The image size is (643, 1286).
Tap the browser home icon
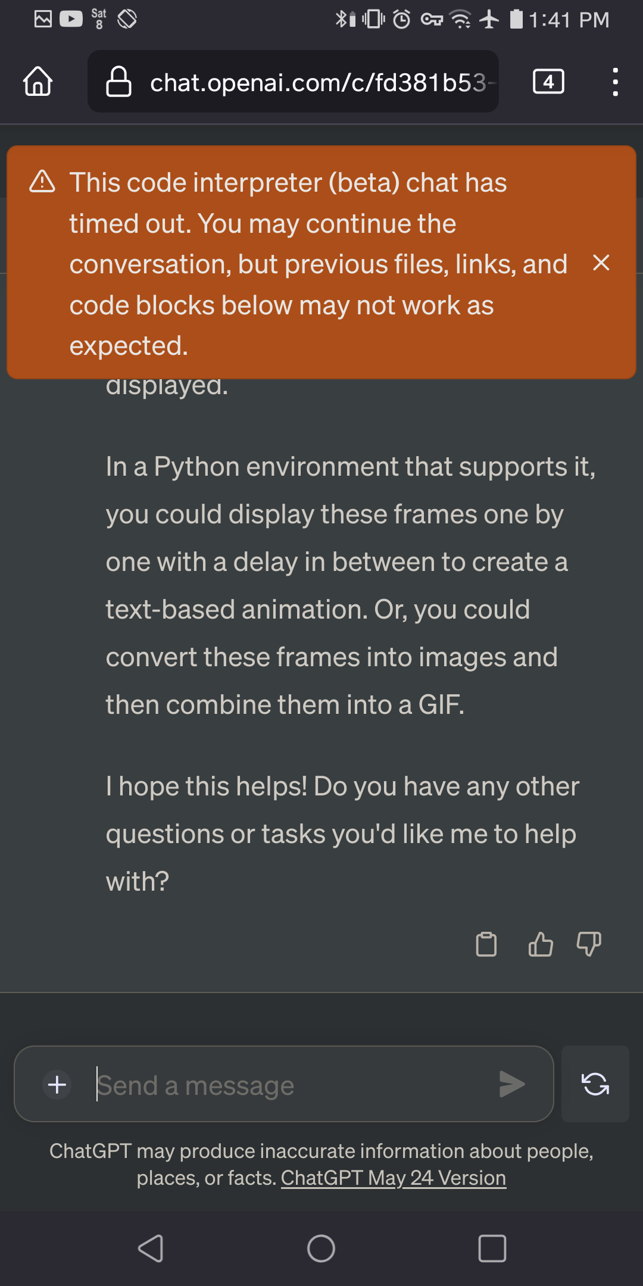click(38, 82)
